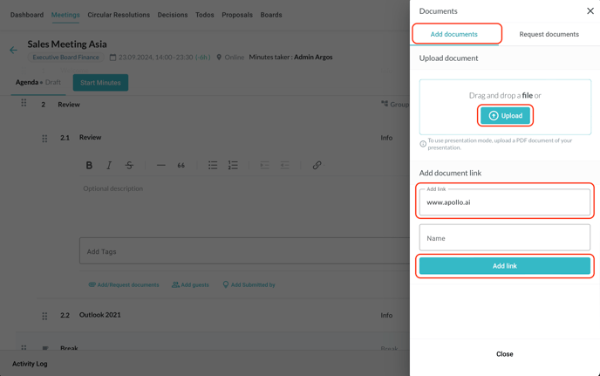Click the back arrow beside Sales Meeting Asia
The width and height of the screenshot is (600, 376).
point(13,50)
